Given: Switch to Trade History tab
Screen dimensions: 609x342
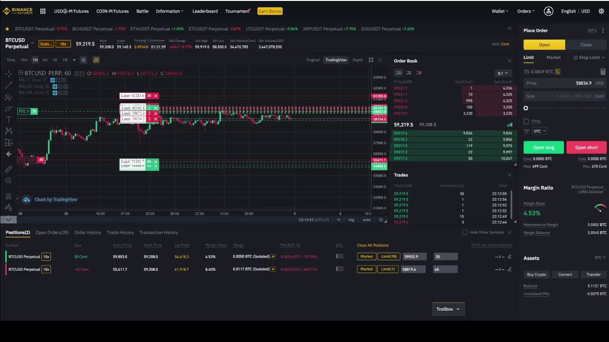Looking at the screenshot, I should pyautogui.click(x=120, y=232).
